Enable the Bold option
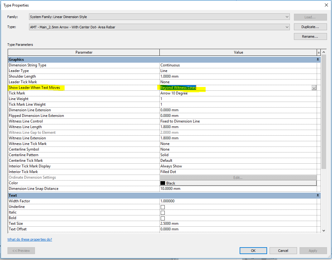This screenshot has height=260, width=332. tap(162, 218)
